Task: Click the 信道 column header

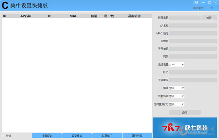Action: tap(94, 16)
